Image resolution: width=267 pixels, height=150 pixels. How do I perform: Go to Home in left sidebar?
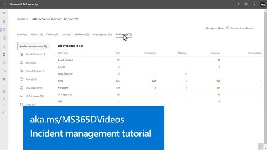tap(4, 21)
